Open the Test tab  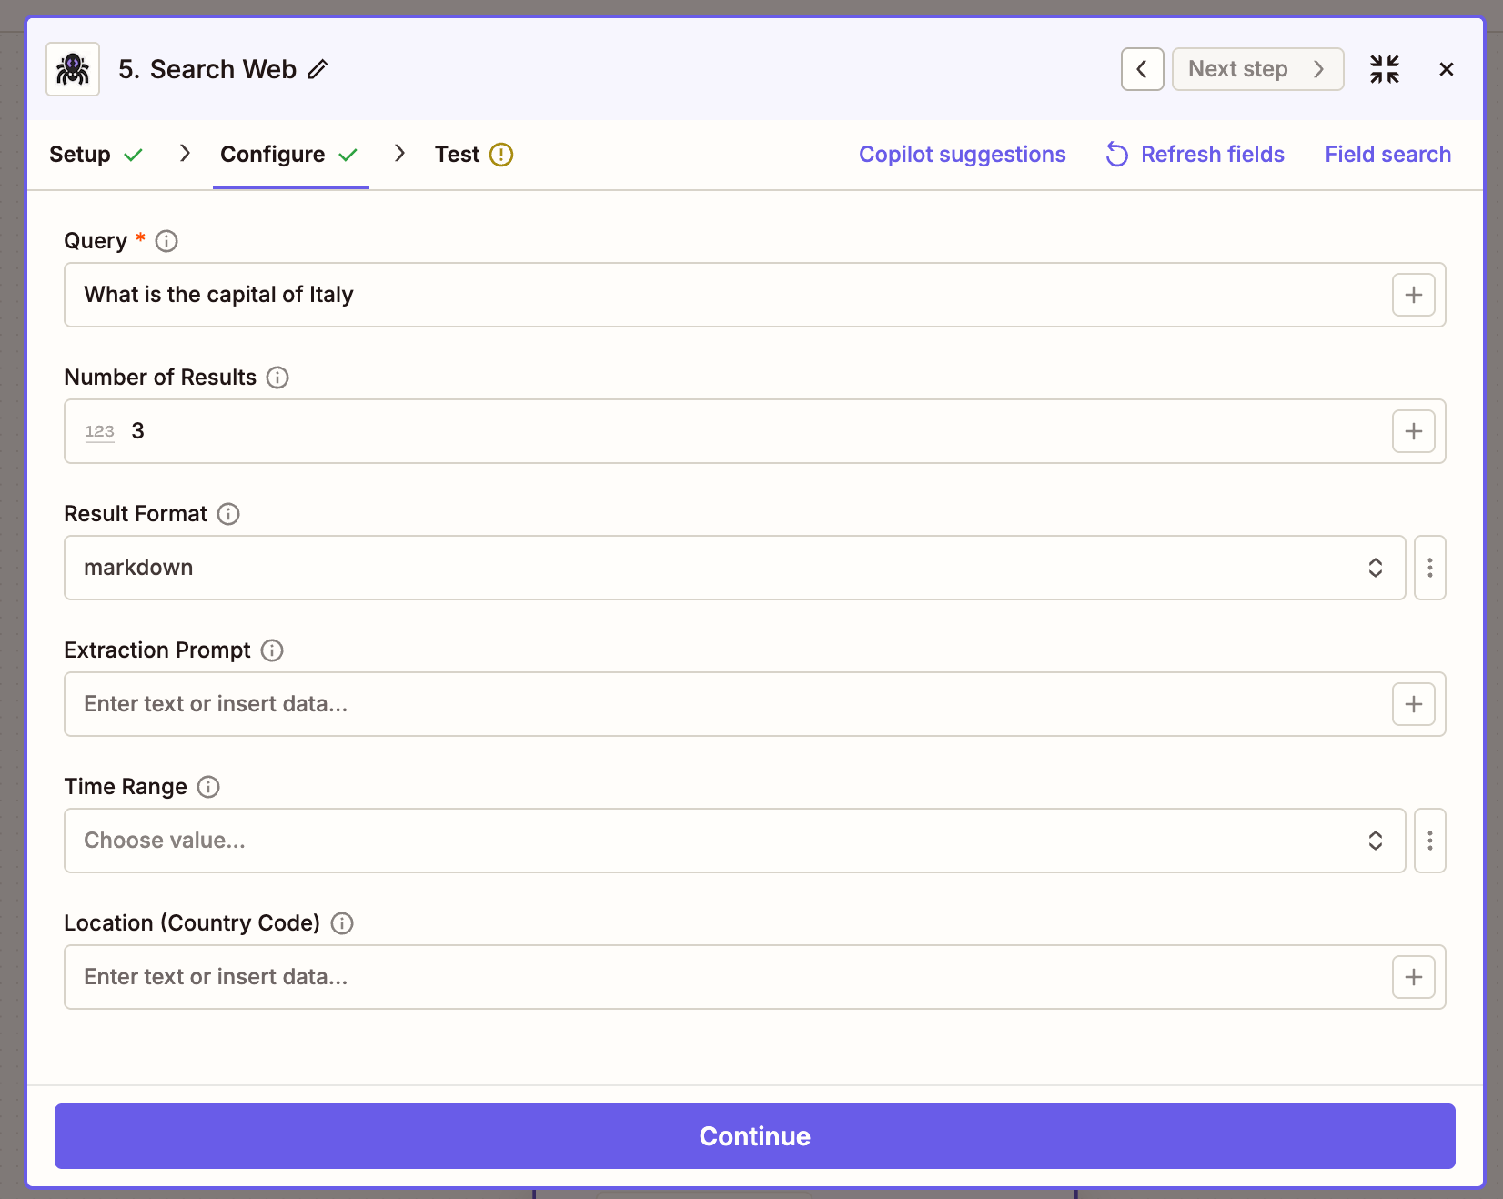click(x=473, y=155)
